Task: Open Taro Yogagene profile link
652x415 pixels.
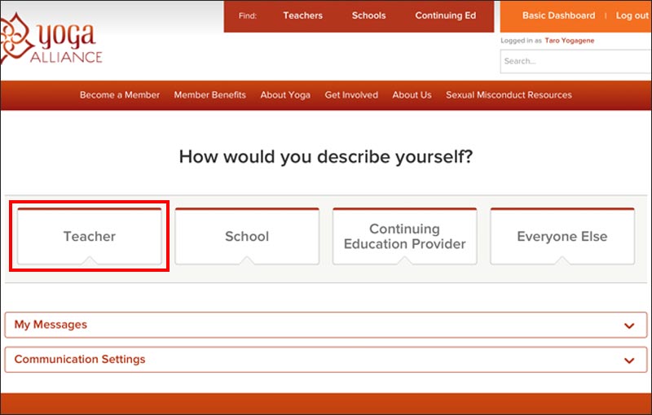Action: (569, 40)
